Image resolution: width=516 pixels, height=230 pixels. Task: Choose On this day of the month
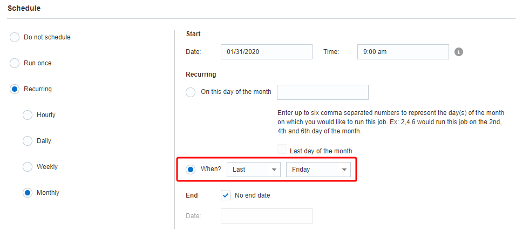(191, 92)
